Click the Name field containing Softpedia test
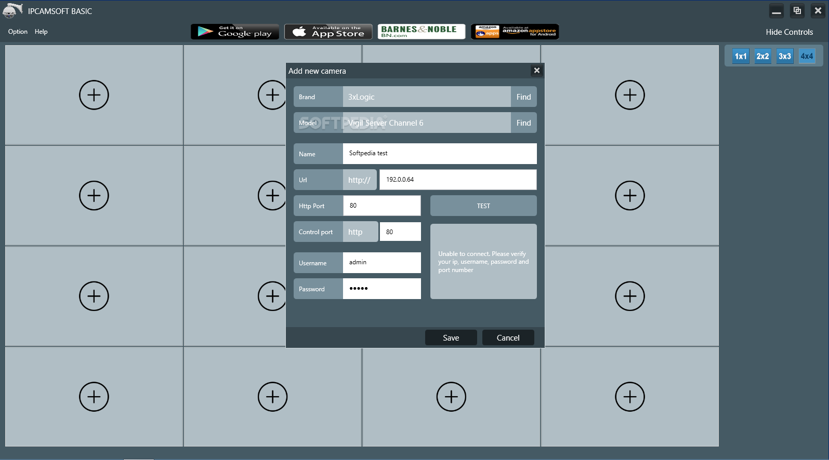Screen dimensions: 829x460 tap(440, 153)
